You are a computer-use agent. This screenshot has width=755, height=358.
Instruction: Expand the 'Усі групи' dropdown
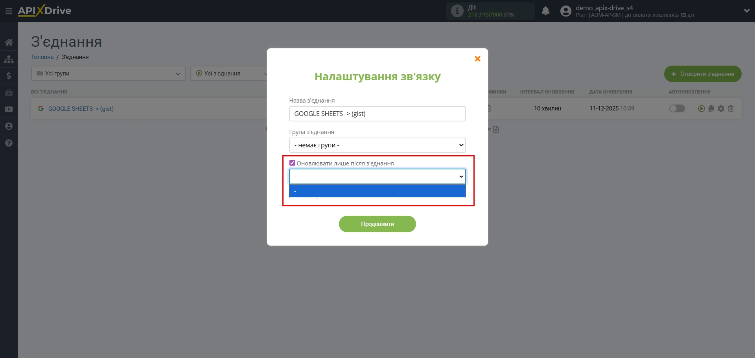pyautogui.click(x=108, y=73)
